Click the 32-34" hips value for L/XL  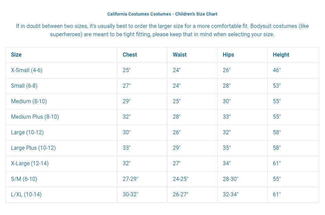click(x=230, y=194)
